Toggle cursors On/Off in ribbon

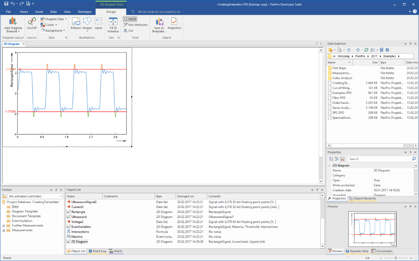coord(32,23)
